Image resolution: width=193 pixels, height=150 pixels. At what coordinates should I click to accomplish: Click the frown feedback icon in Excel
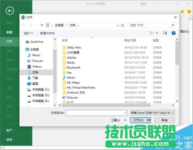[x=189, y=12]
